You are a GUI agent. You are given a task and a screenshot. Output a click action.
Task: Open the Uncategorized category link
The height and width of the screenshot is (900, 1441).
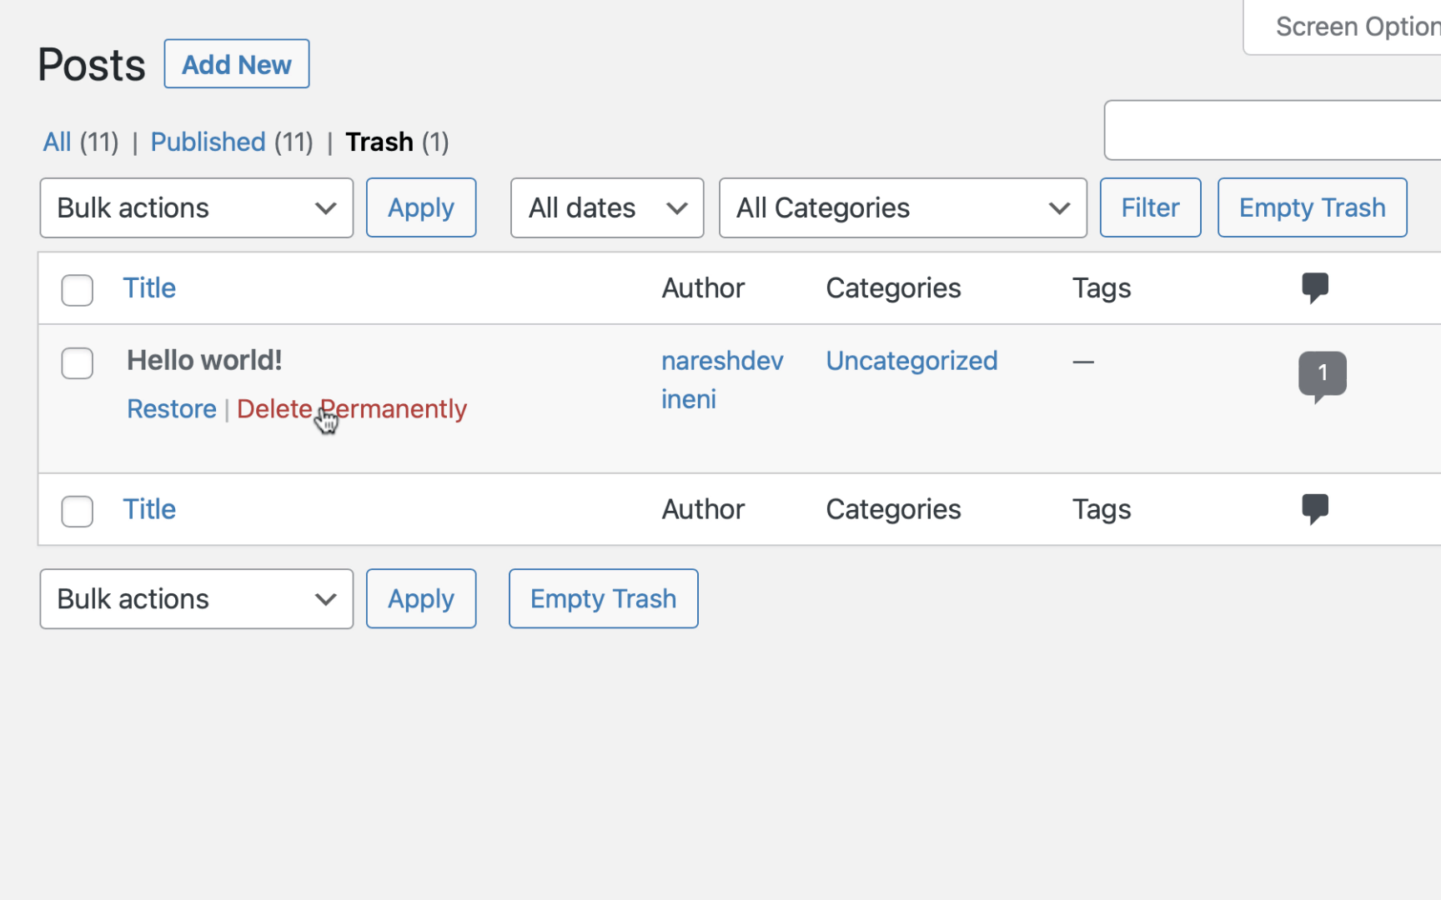coord(911,361)
